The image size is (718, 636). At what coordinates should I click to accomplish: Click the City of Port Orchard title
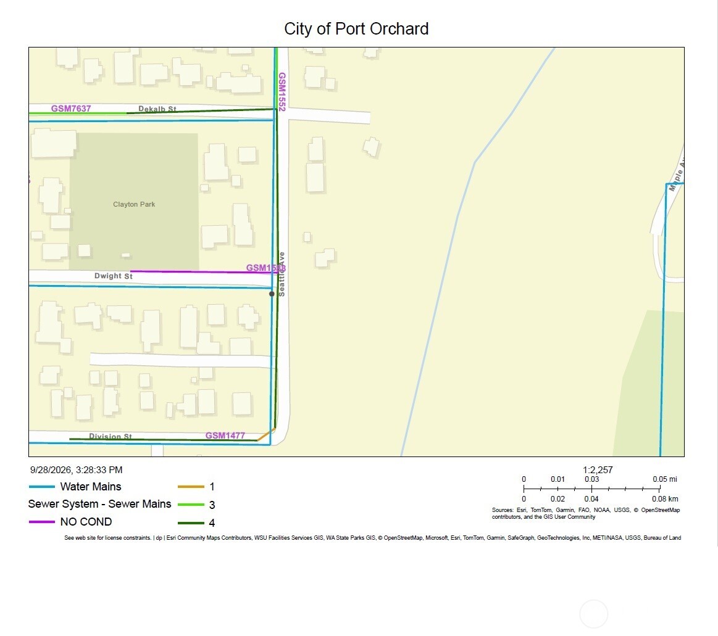356,28
